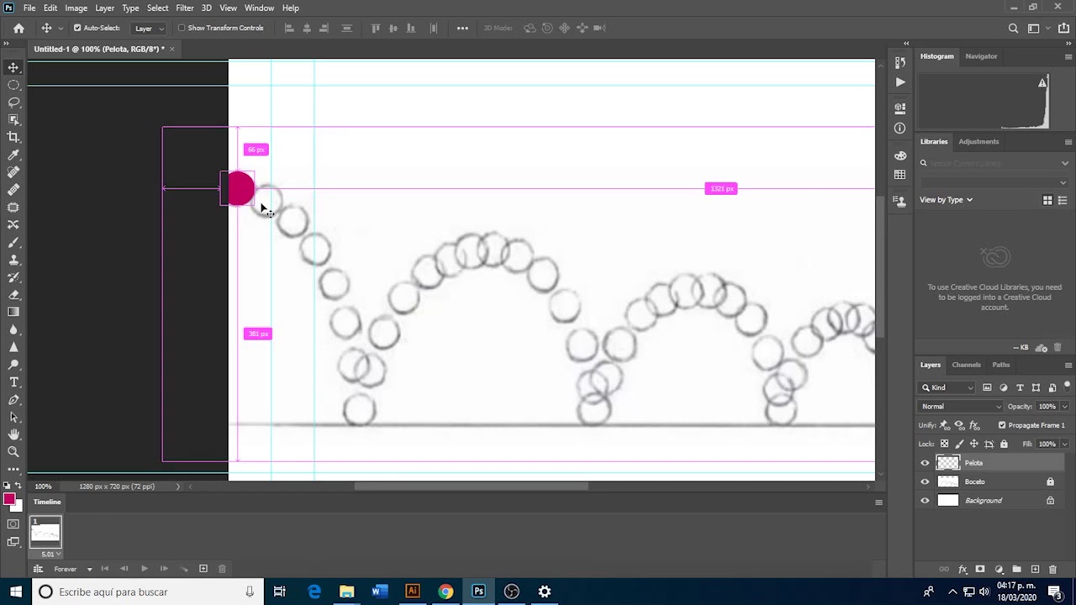The image size is (1076, 605).
Task: Uncheck the Auto-Select checkbox
Action: coord(77,28)
